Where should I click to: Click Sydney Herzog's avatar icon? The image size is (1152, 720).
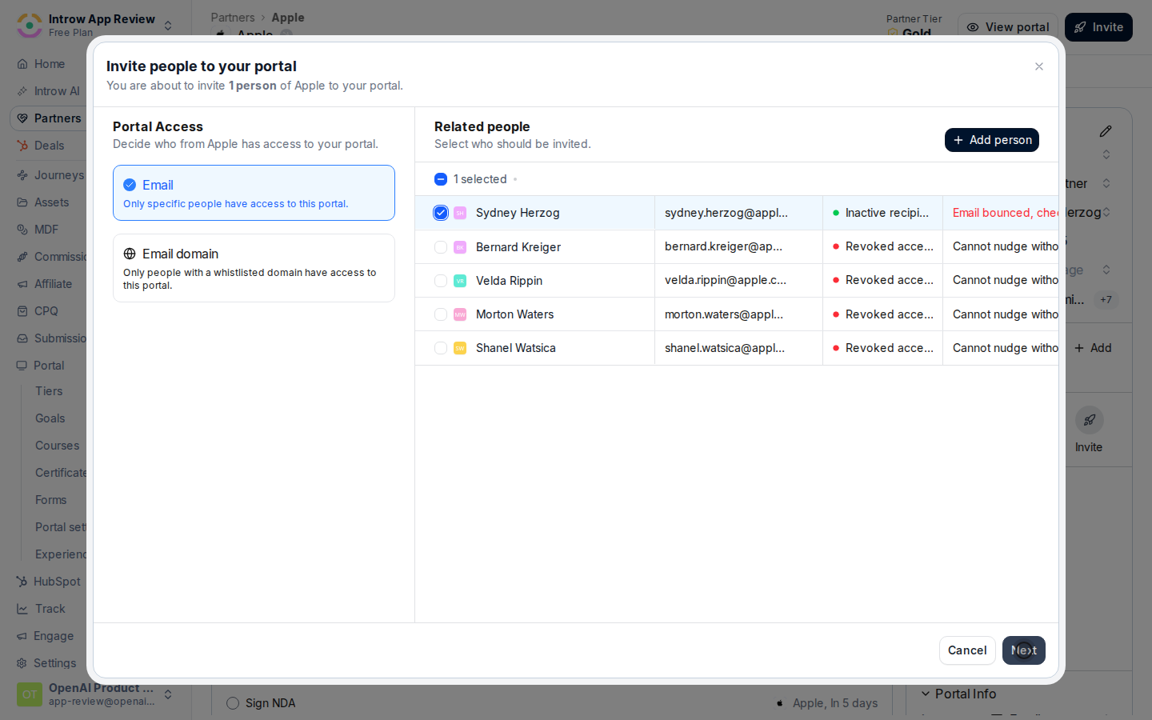(x=460, y=213)
